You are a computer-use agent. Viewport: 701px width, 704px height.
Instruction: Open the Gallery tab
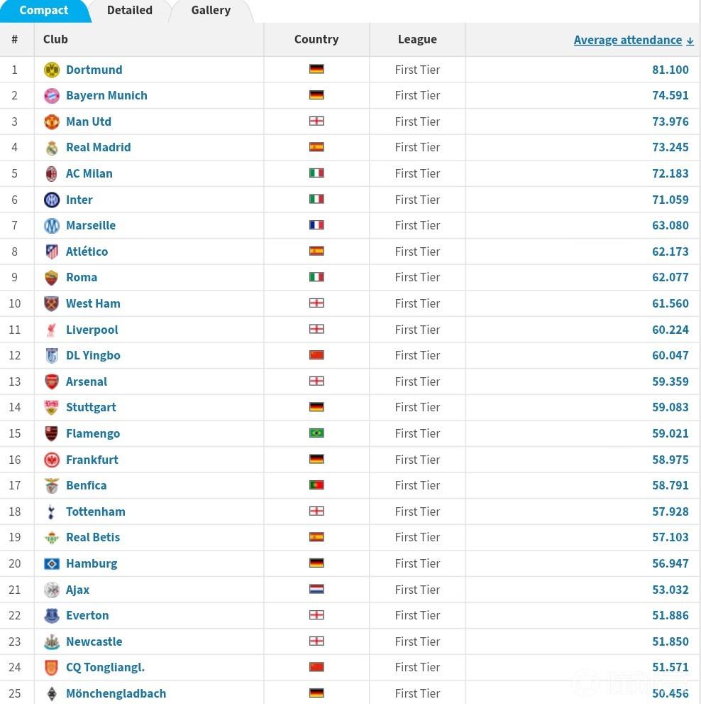(x=211, y=11)
